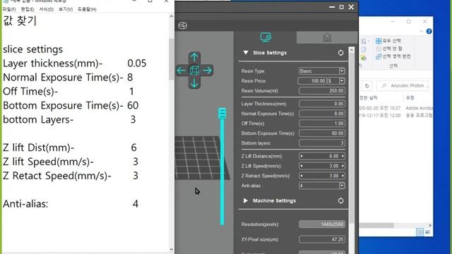Decrease Z Retract Speed with left arrow
The image size is (452, 254).
point(302,176)
